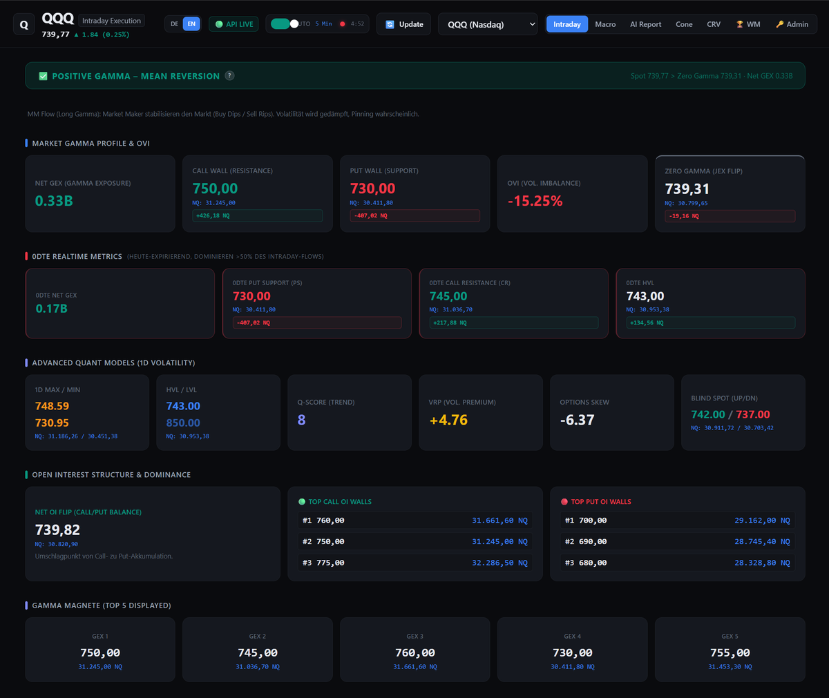Click the -19,16 NQ badge on Zero Gamma
Image resolution: width=829 pixels, height=698 pixels.
click(730, 216)
